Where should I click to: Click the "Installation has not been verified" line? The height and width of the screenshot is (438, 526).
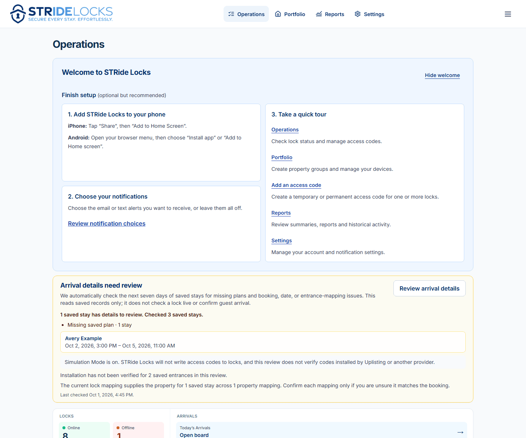(x=144, y=375)
